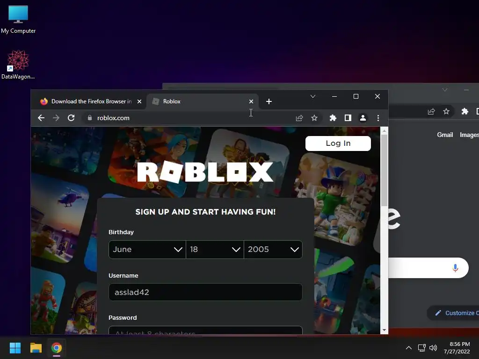This screenshot has height=359, width=479.
Task: Click Google search box in background window
Action: click(428, 268)
